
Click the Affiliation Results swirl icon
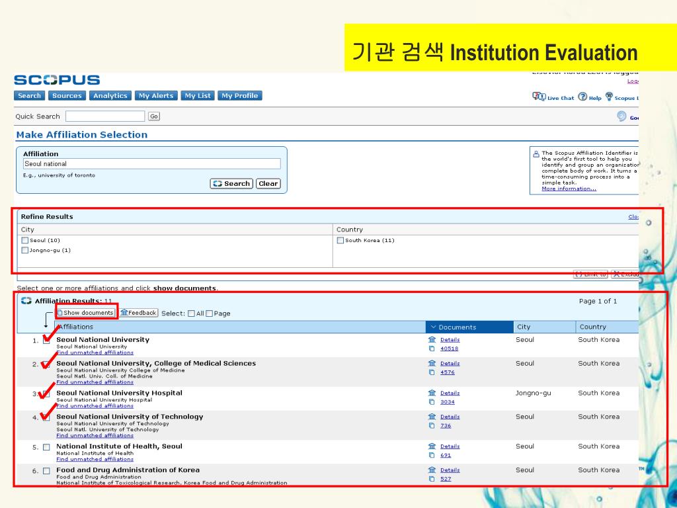pyautogui.click(x=26, y=301)
